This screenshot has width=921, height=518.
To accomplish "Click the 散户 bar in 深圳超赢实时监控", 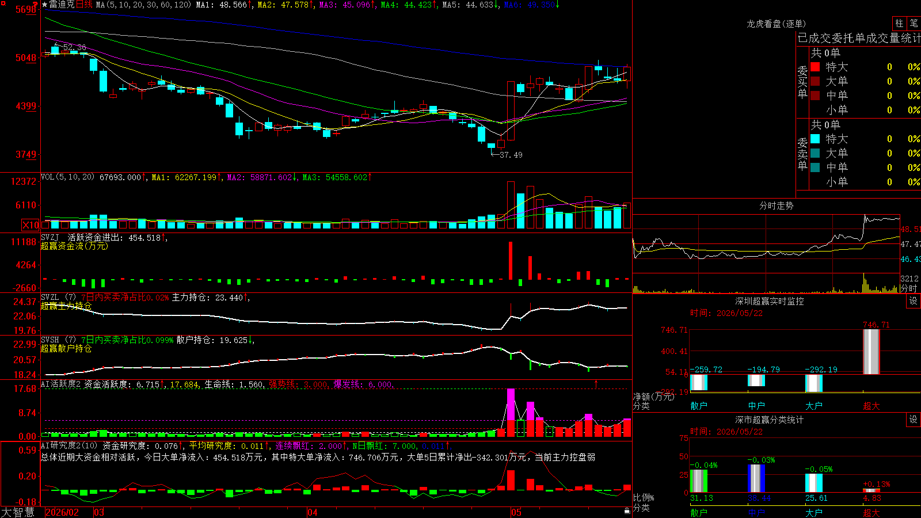I will point(699,382).
